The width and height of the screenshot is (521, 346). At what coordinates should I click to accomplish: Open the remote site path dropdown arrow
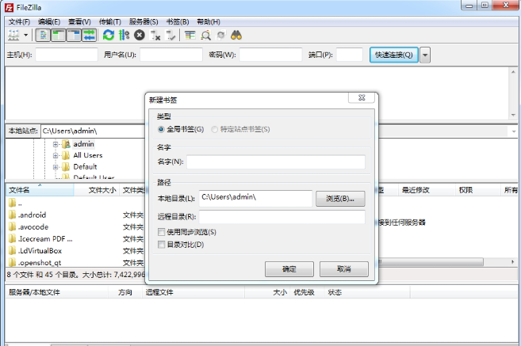(514, 131)
